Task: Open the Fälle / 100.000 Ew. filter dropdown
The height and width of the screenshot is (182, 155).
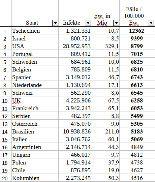Action: (x=151, y=23)
